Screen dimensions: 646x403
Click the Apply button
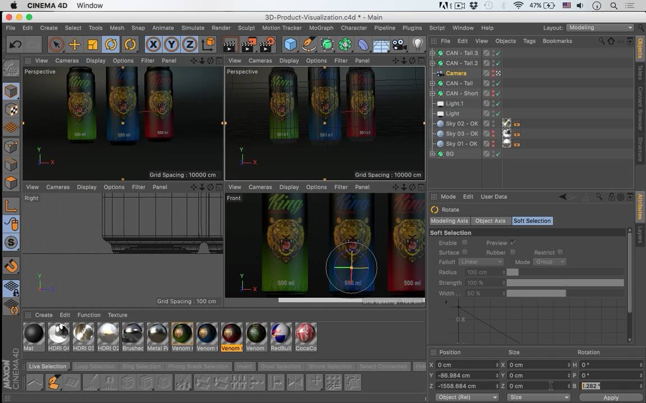tap(611, 397)
